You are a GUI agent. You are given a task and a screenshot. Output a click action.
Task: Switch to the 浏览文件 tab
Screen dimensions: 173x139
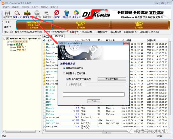coord(59,36)
